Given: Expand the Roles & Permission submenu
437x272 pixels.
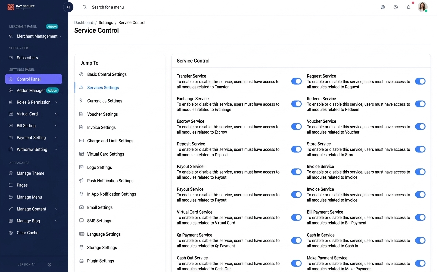Looking at the screenshot, I should (x=33, y=102).
